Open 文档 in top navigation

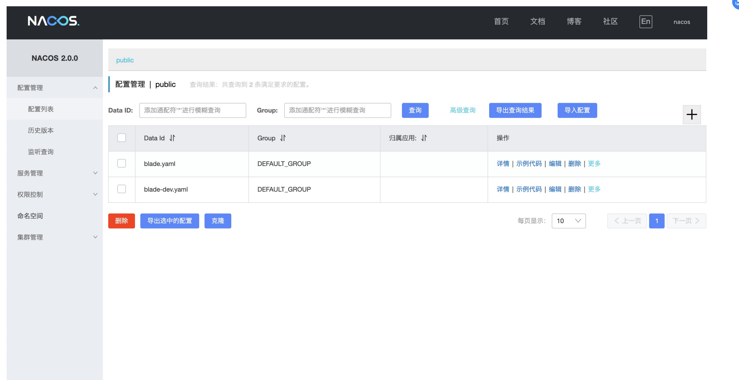click(x=538, y=21)
